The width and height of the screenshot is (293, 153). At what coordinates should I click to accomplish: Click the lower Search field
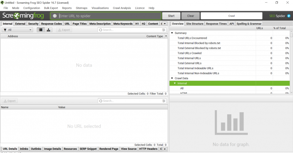[x=132, y=101]
